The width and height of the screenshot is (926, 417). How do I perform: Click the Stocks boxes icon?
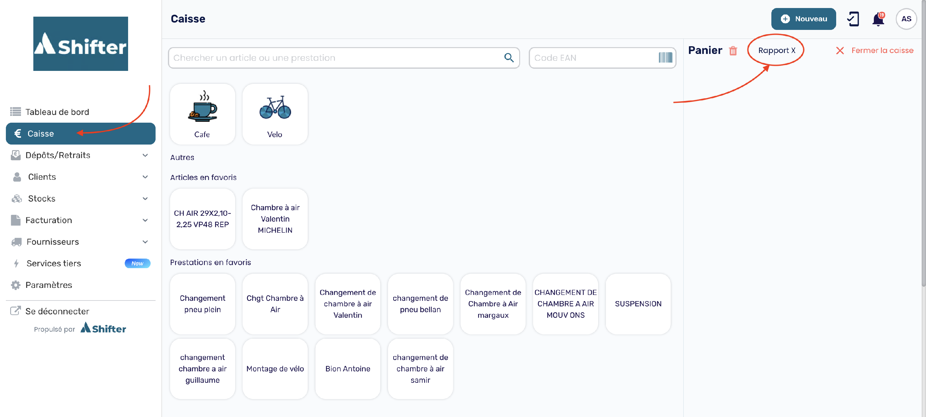(x=17, y=198)
